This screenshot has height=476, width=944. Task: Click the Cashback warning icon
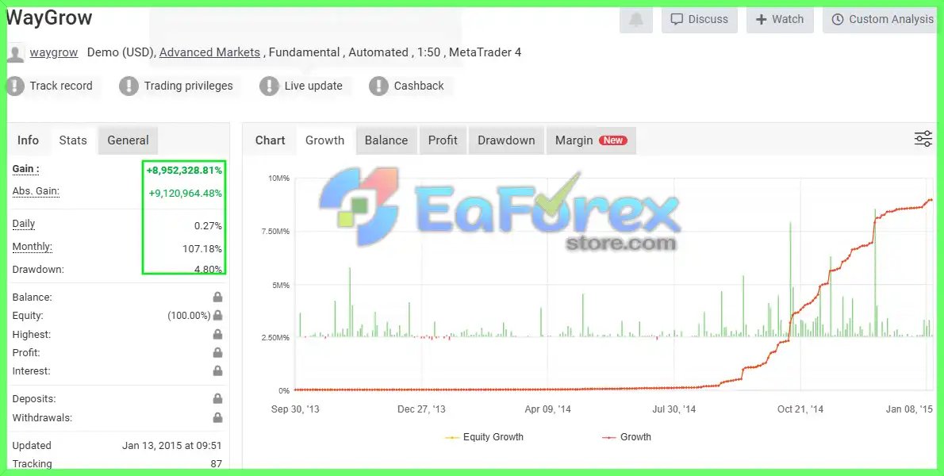tap(378, 86)
